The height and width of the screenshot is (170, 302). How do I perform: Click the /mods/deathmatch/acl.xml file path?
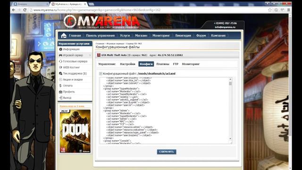[157, 74]
